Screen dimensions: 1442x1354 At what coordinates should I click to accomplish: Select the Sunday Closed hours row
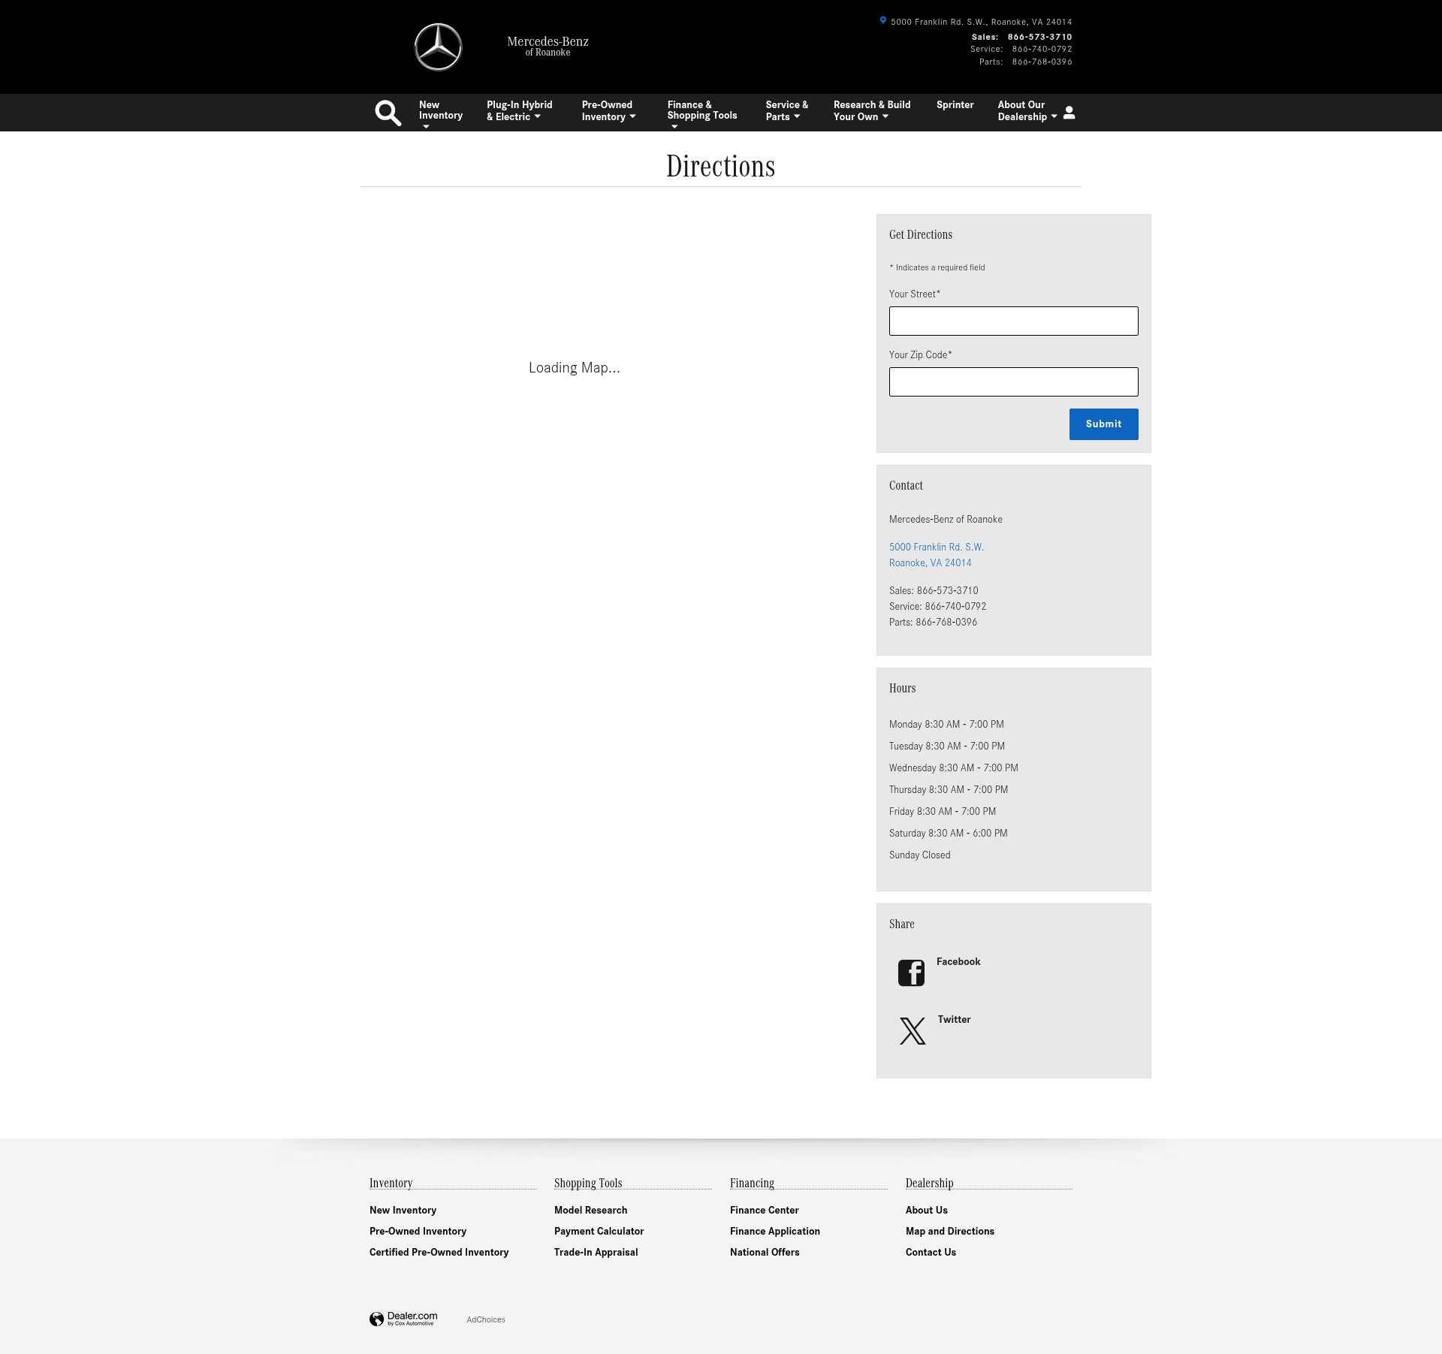[x=919, y=855]
